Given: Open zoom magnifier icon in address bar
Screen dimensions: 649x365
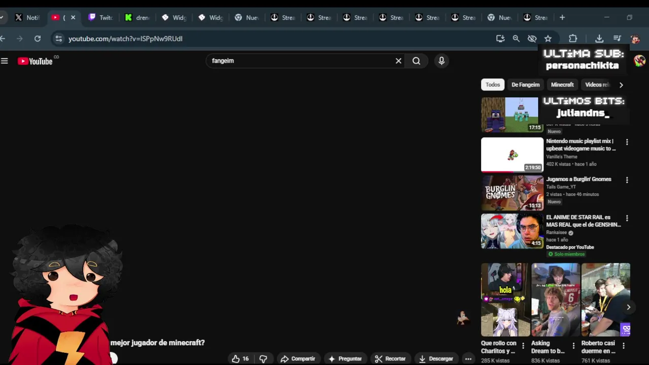Looking at the screenshot, I should coord(516,39).
